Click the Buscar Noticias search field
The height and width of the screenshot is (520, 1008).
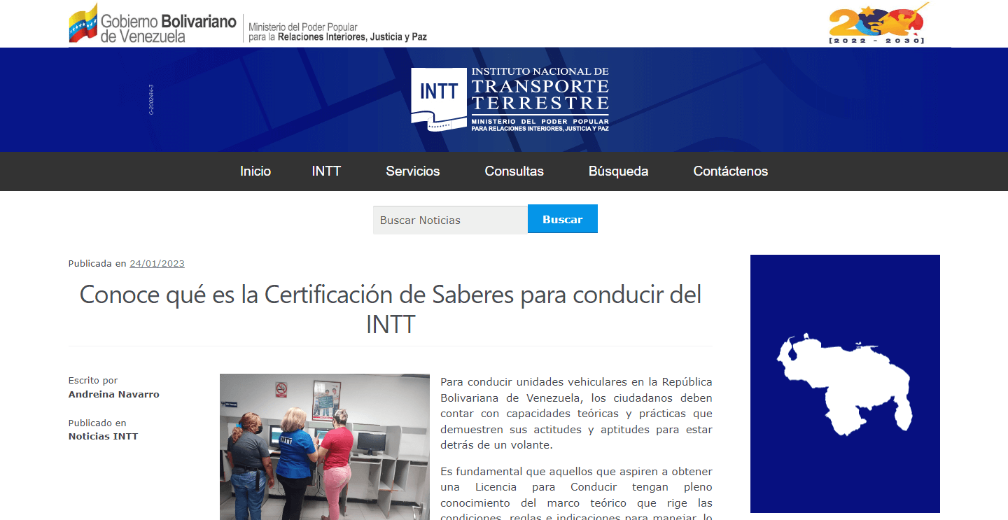coord(450,220)
